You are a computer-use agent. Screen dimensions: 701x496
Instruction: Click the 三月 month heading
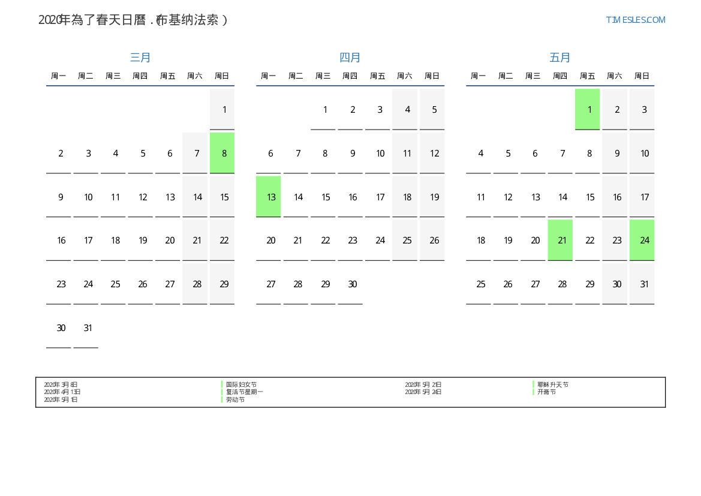[140, 58]
